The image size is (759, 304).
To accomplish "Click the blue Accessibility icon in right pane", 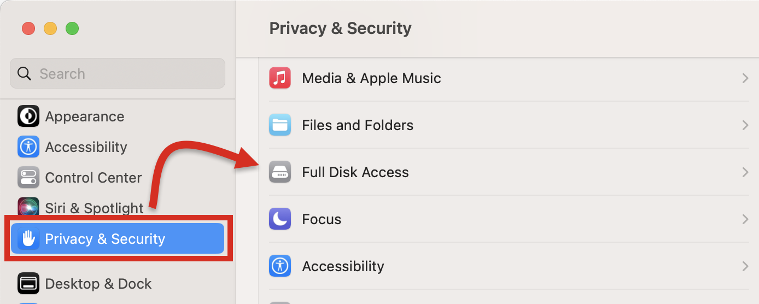I will (x=280, y=266).
